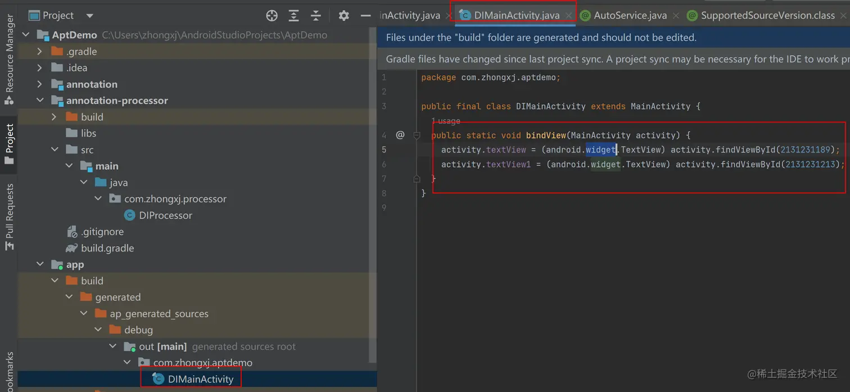Expand build folder under annotation-processor
850x392 pixels.
[54, 117]
